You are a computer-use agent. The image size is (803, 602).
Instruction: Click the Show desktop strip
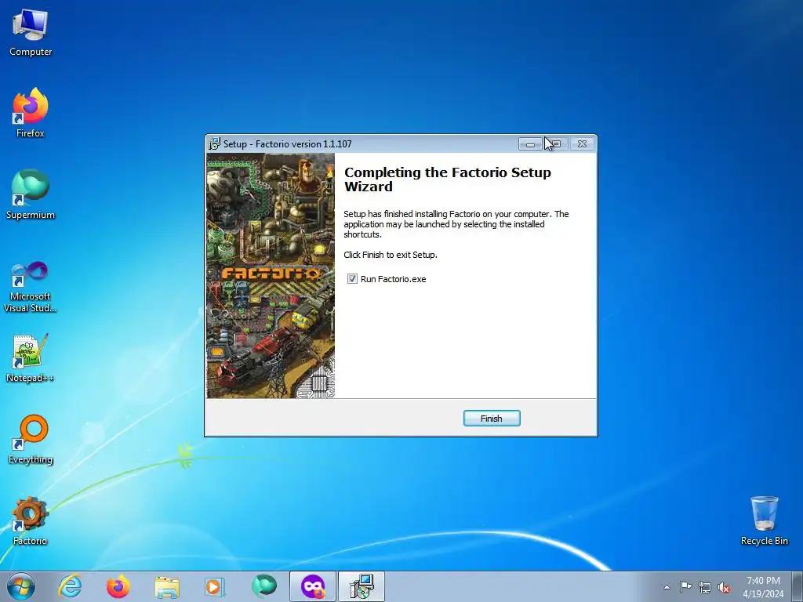tap(798, 586)
